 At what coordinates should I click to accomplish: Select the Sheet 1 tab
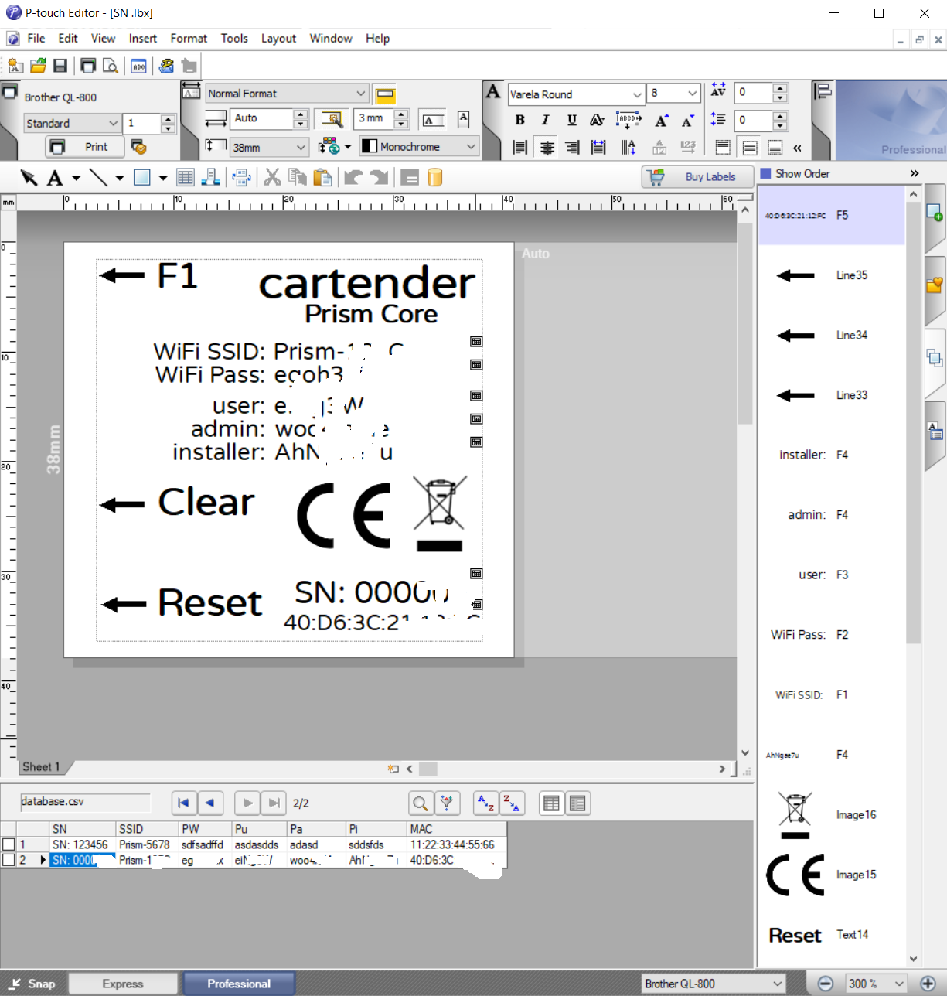pos(41,767)
